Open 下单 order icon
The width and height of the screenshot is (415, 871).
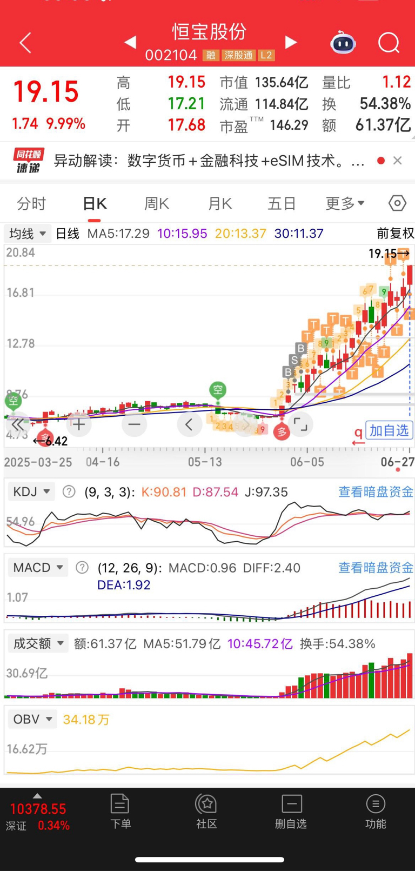coord(120,812)
